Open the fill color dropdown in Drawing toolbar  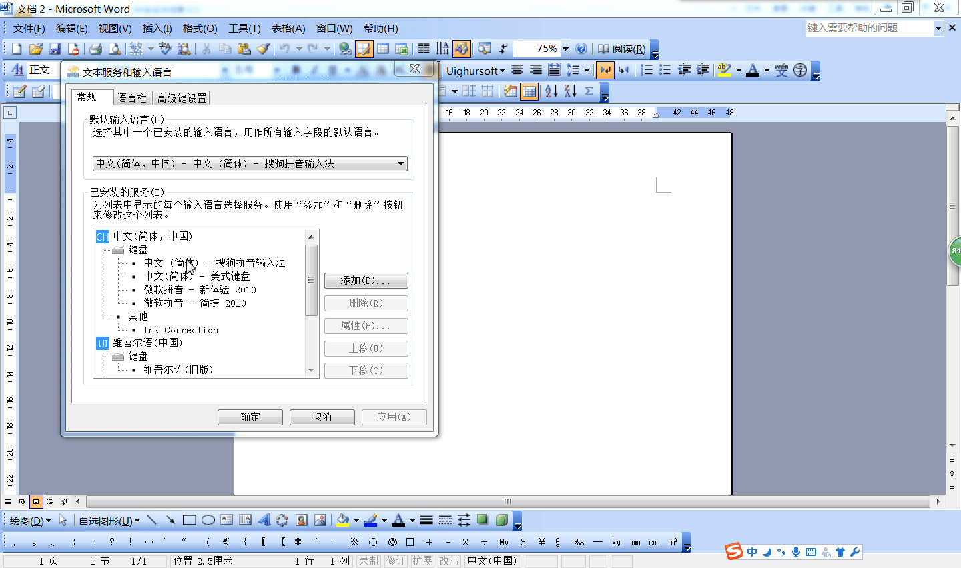(356, 520)
